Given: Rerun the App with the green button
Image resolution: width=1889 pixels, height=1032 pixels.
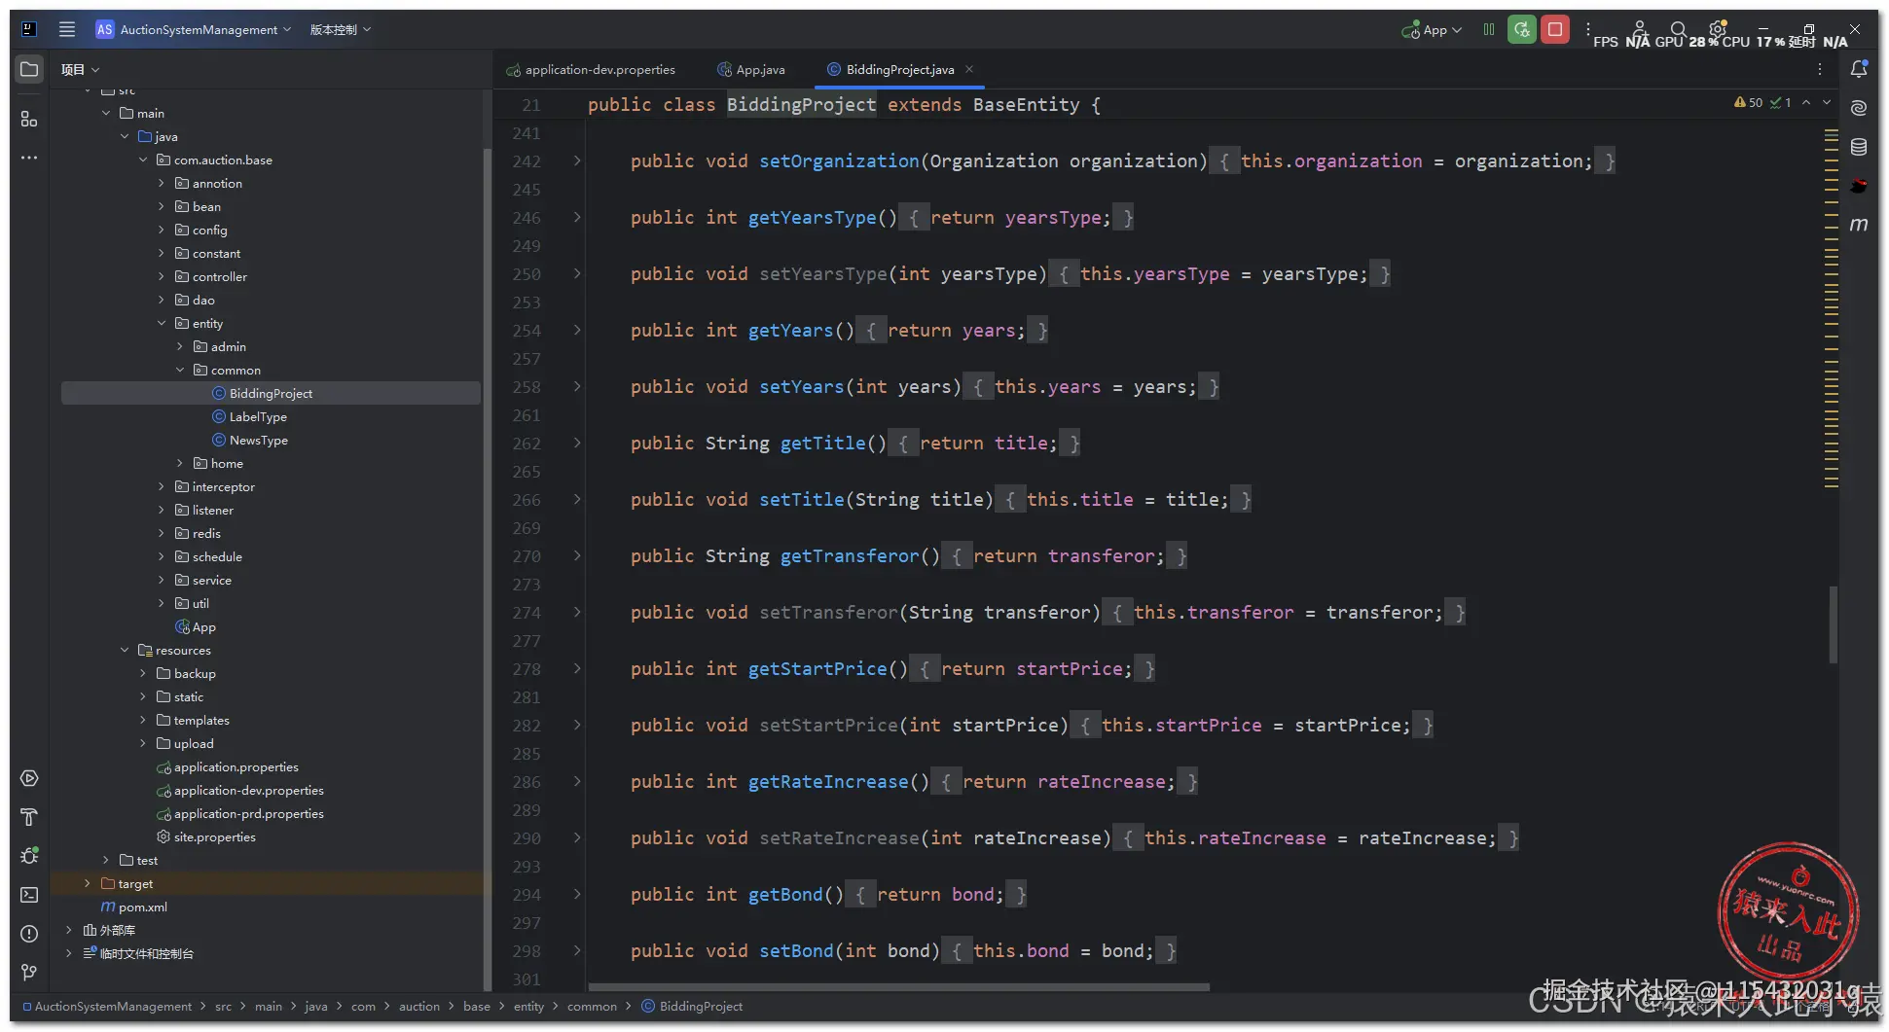Looking at the screenshot, I should 1522,29.
